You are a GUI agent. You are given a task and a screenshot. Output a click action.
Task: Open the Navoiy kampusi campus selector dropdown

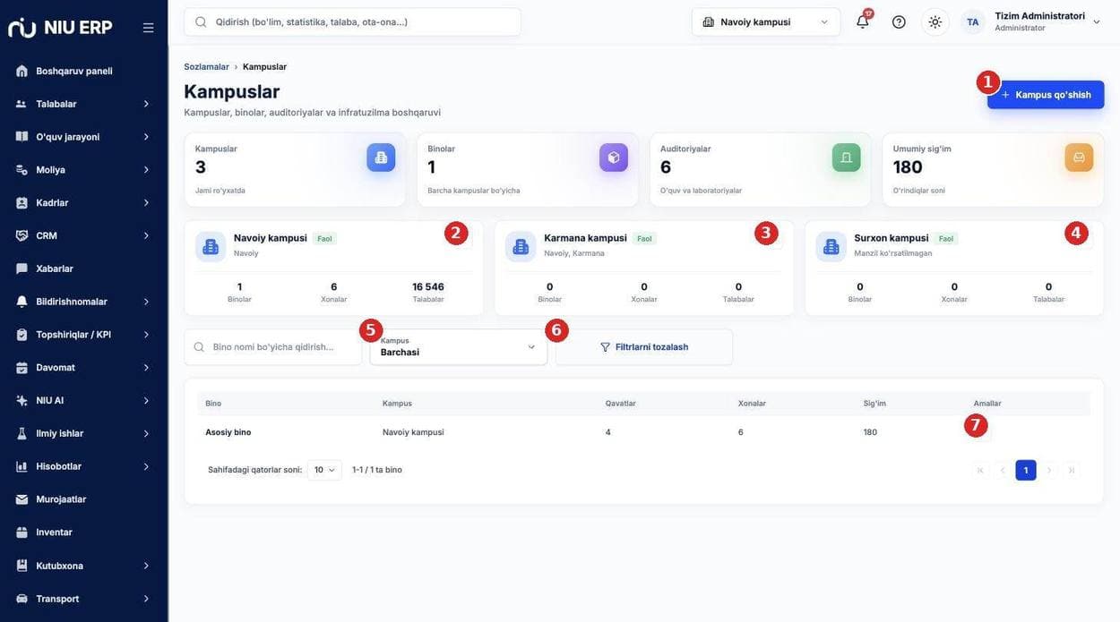coord(766,21)
